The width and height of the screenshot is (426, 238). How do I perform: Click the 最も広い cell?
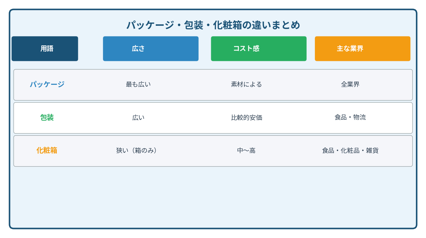pyautogui.click(x=138, y=84)
